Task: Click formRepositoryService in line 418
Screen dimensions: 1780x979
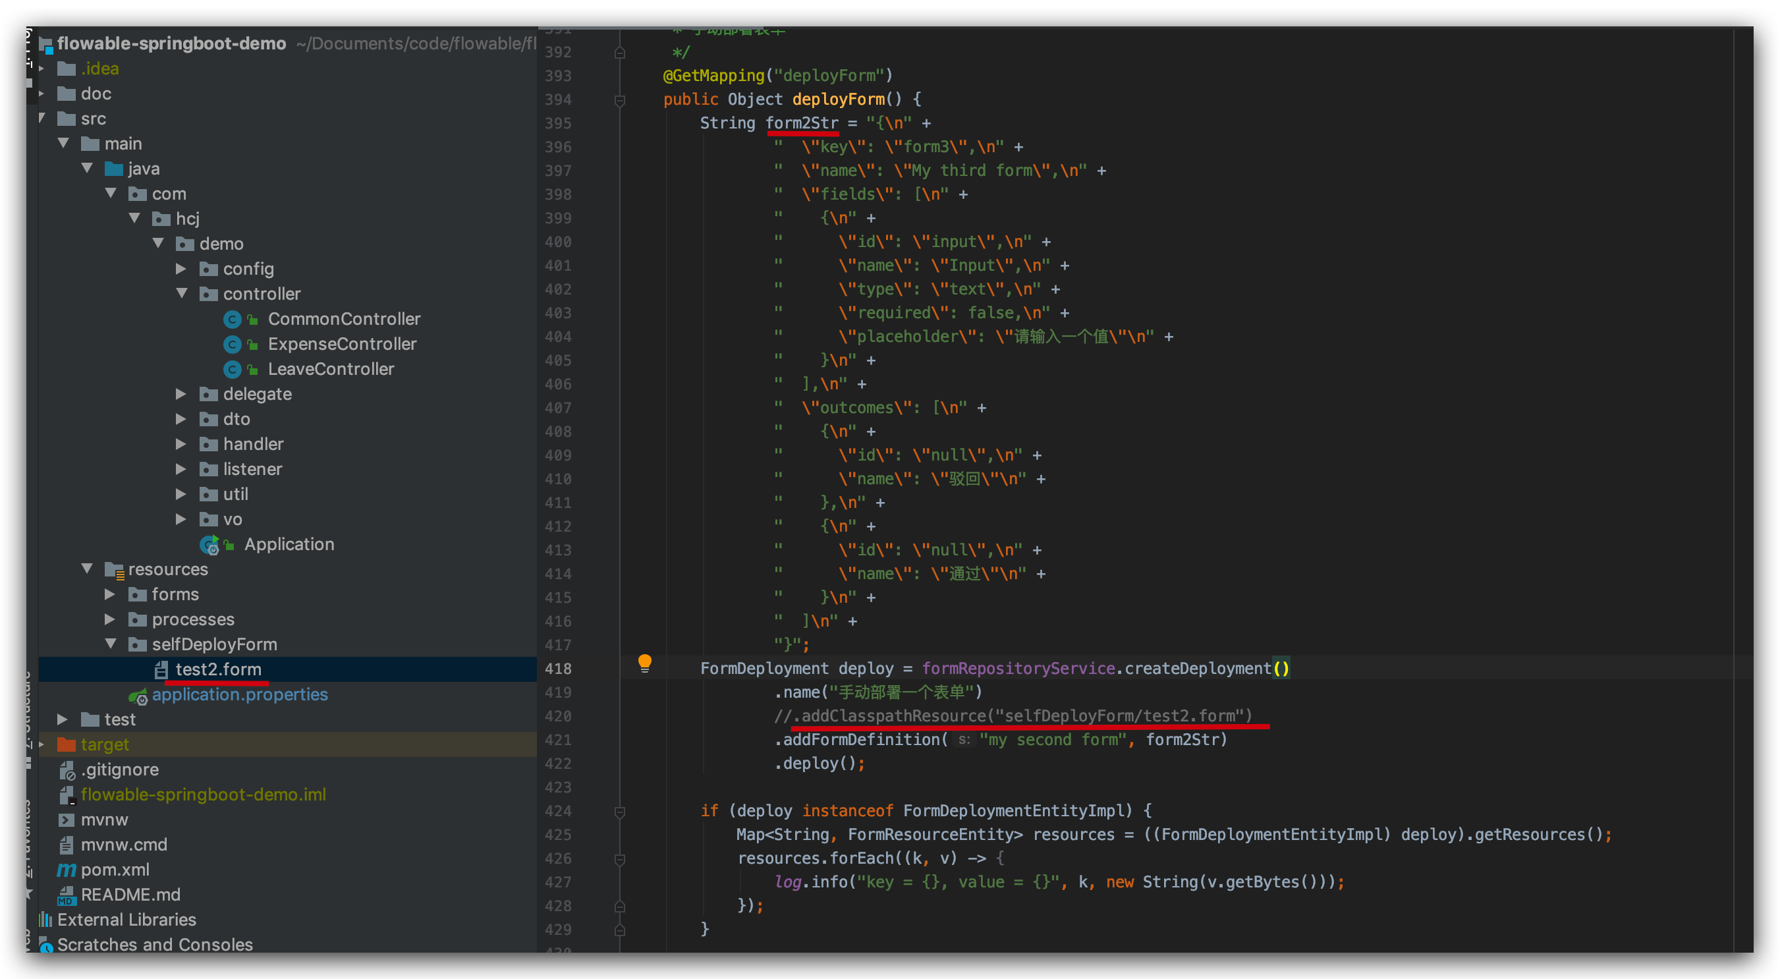Action: click(1018, 668)
